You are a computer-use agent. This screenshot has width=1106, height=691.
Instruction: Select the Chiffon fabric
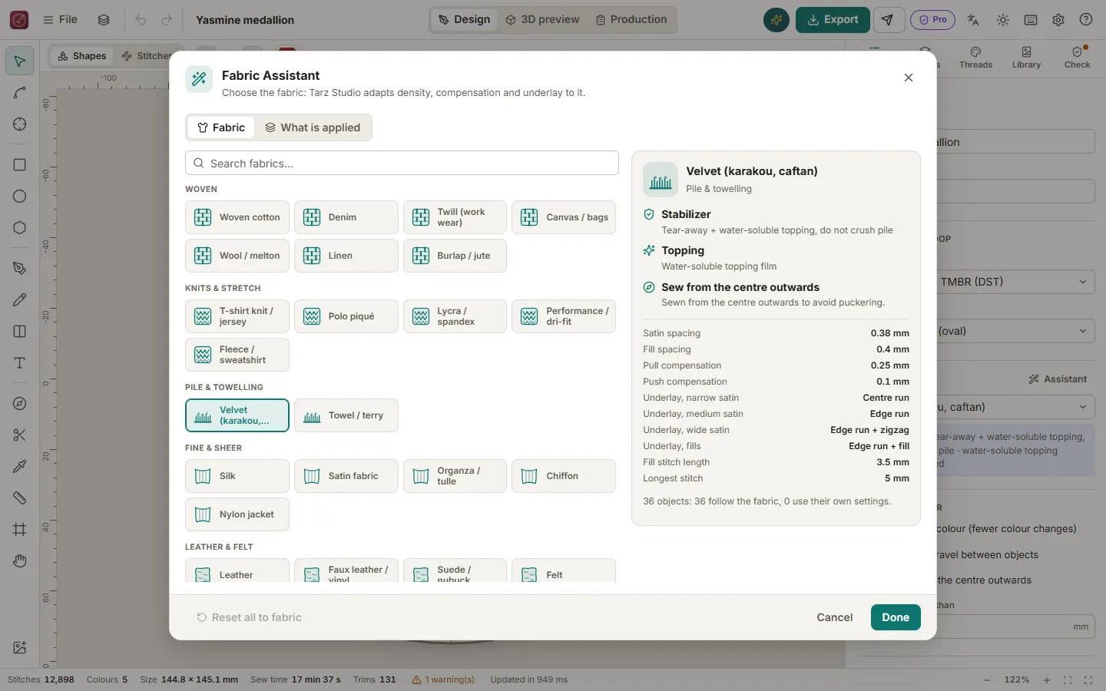(564, 476)
